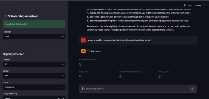Click the orange assistant bot avatar
Screen dimensions: 209x99
(83, 51)
